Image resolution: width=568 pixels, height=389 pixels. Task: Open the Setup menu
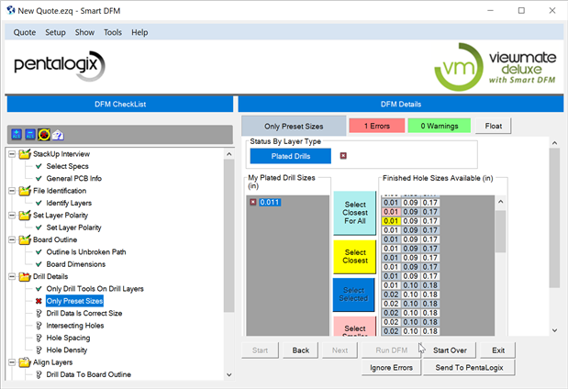pos(55,32)
